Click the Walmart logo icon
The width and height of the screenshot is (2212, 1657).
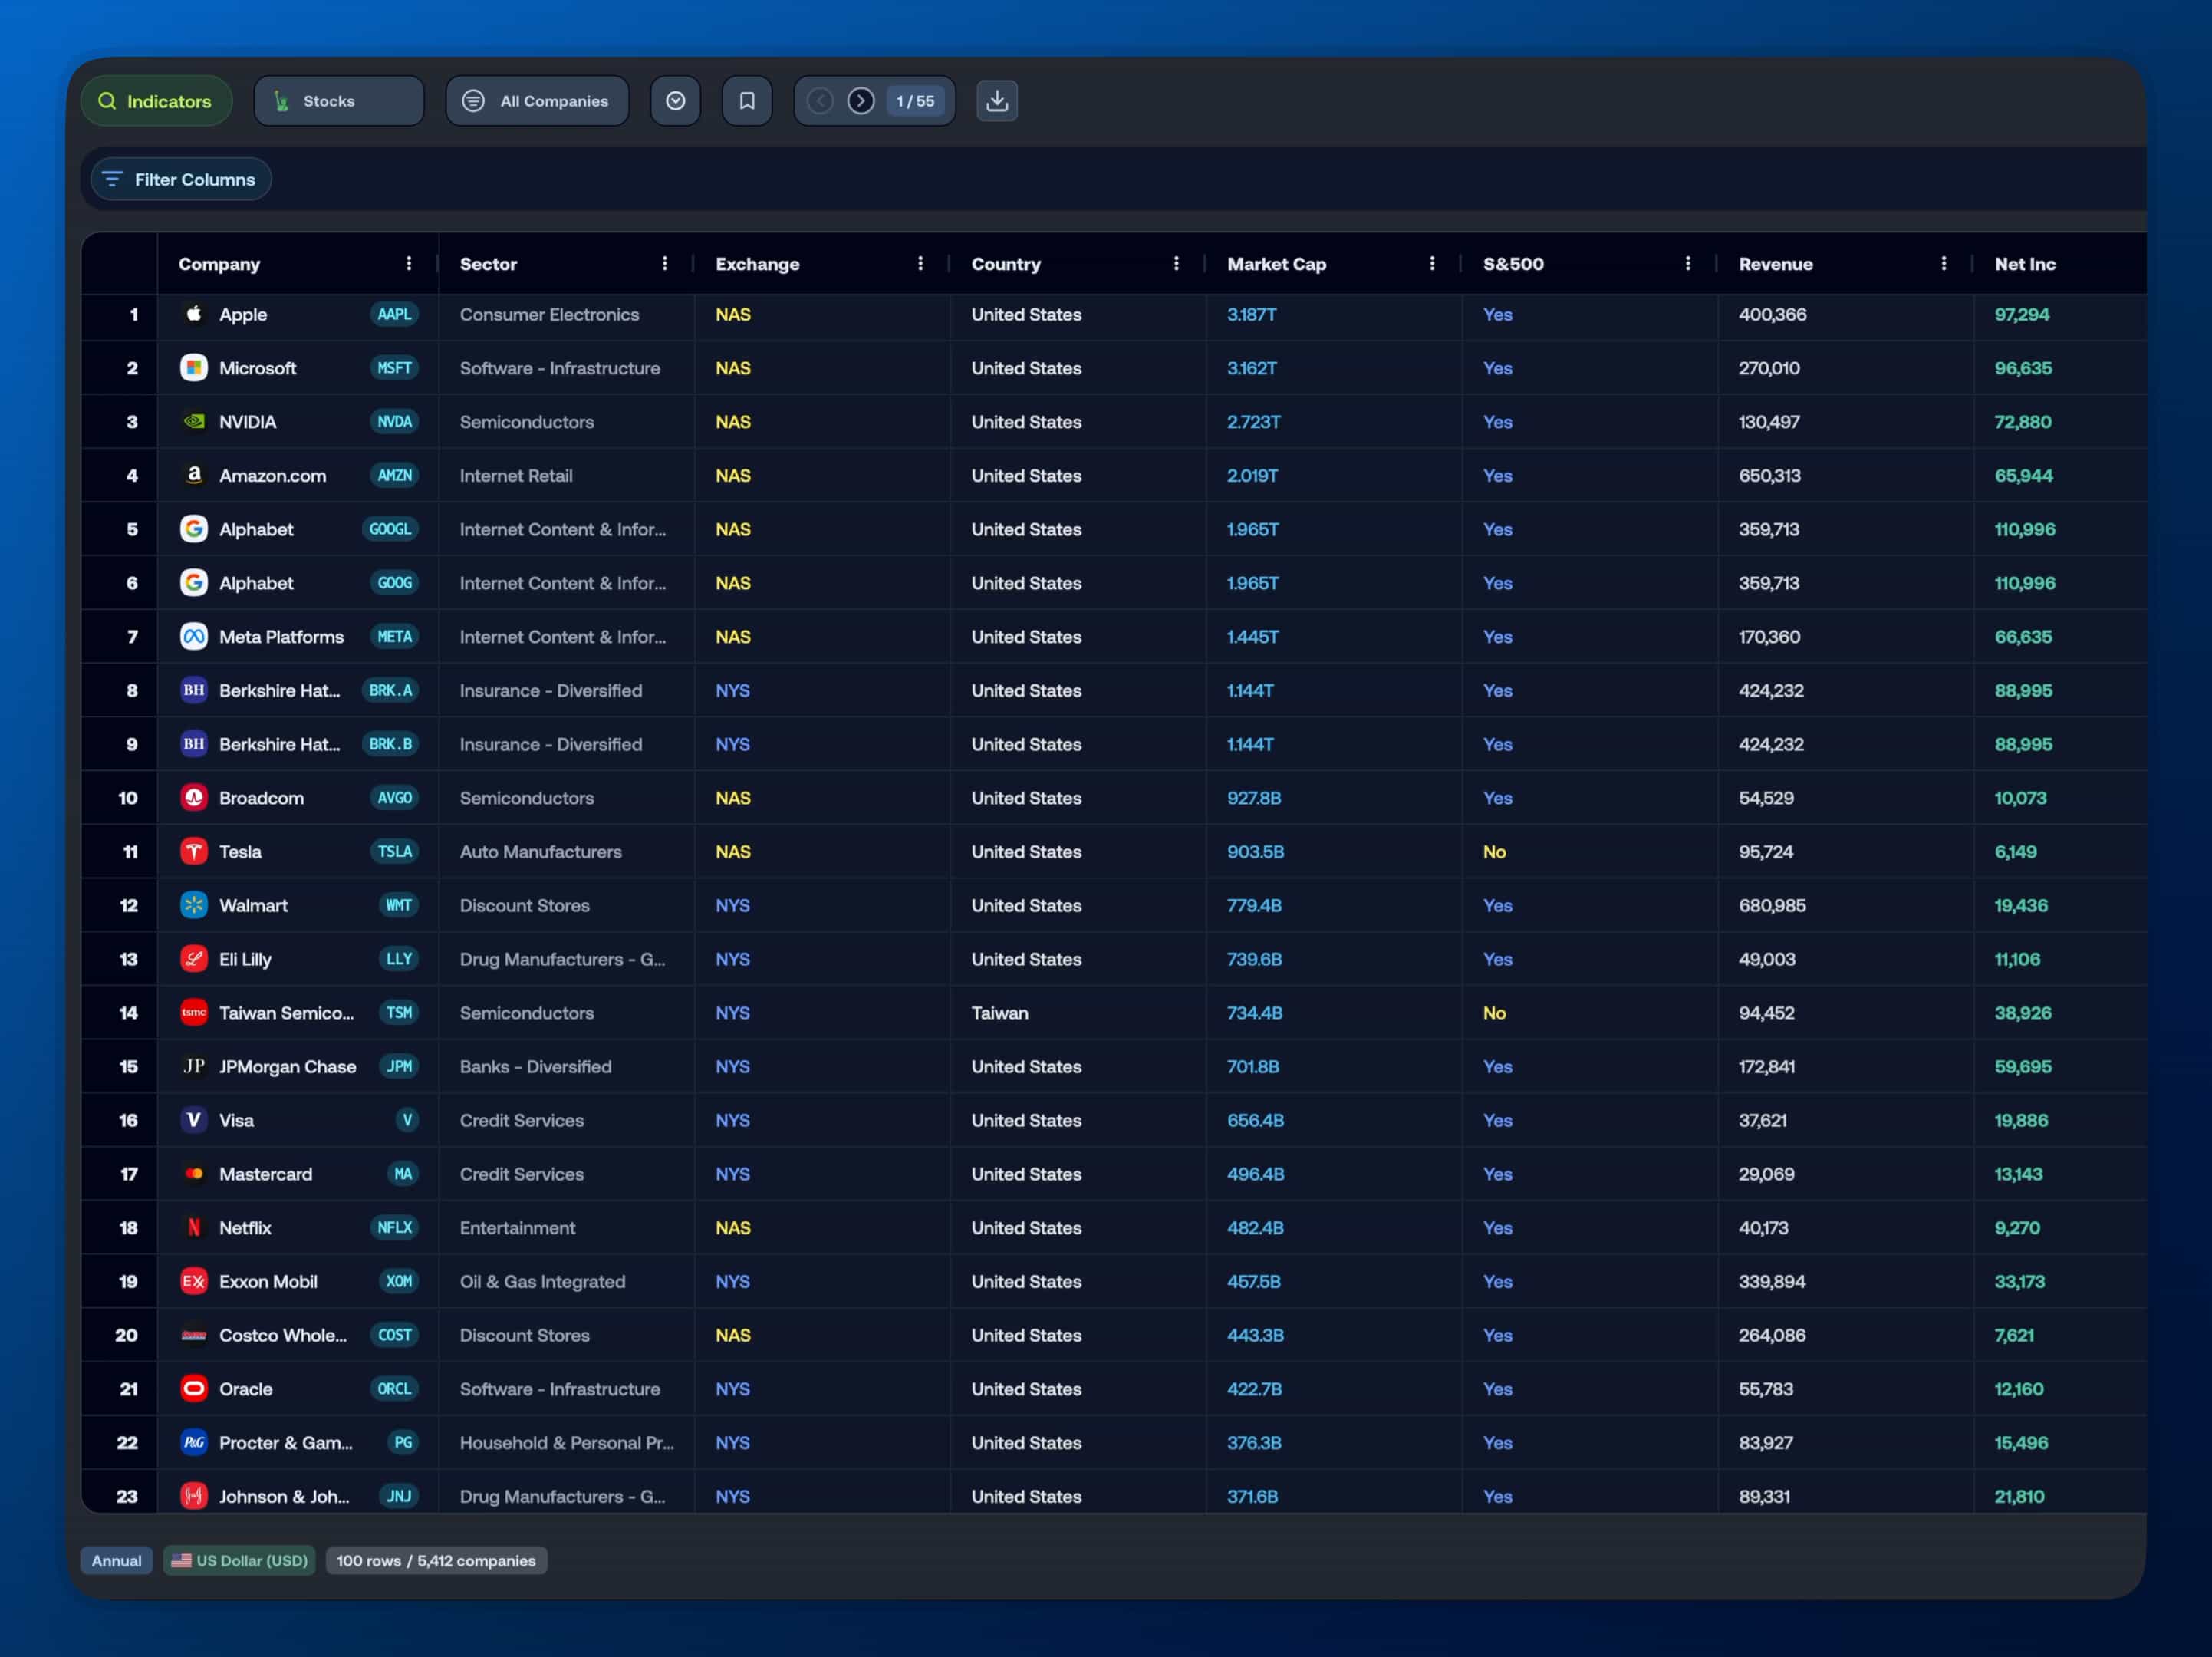tap(194, 905)
